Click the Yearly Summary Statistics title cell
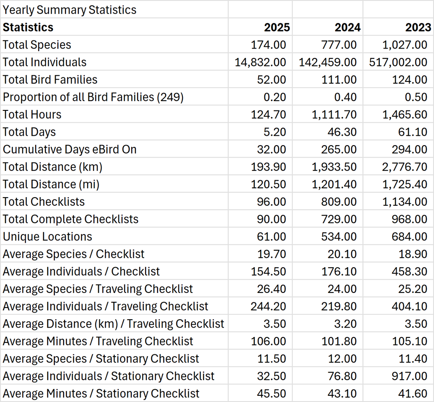The width and height of the screenshot is (434, 402). pos(70,10)
